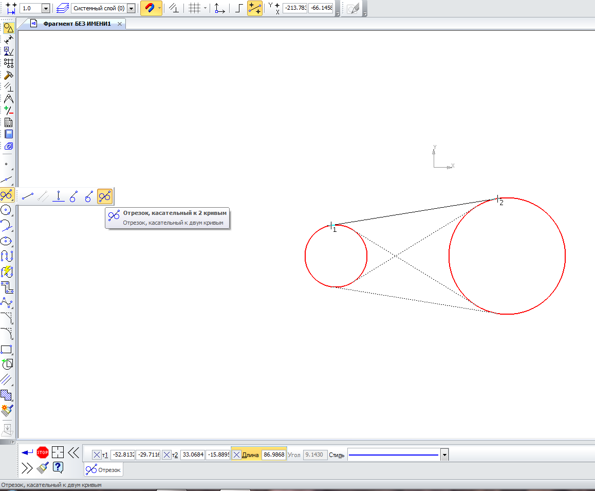Choose the plain Segment tool in flyout
Image resolution: width=595 pixels, height=491 pixels.
28,196
